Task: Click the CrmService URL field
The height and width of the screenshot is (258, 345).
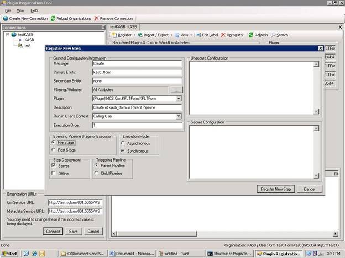Action: tap(75, 202)
